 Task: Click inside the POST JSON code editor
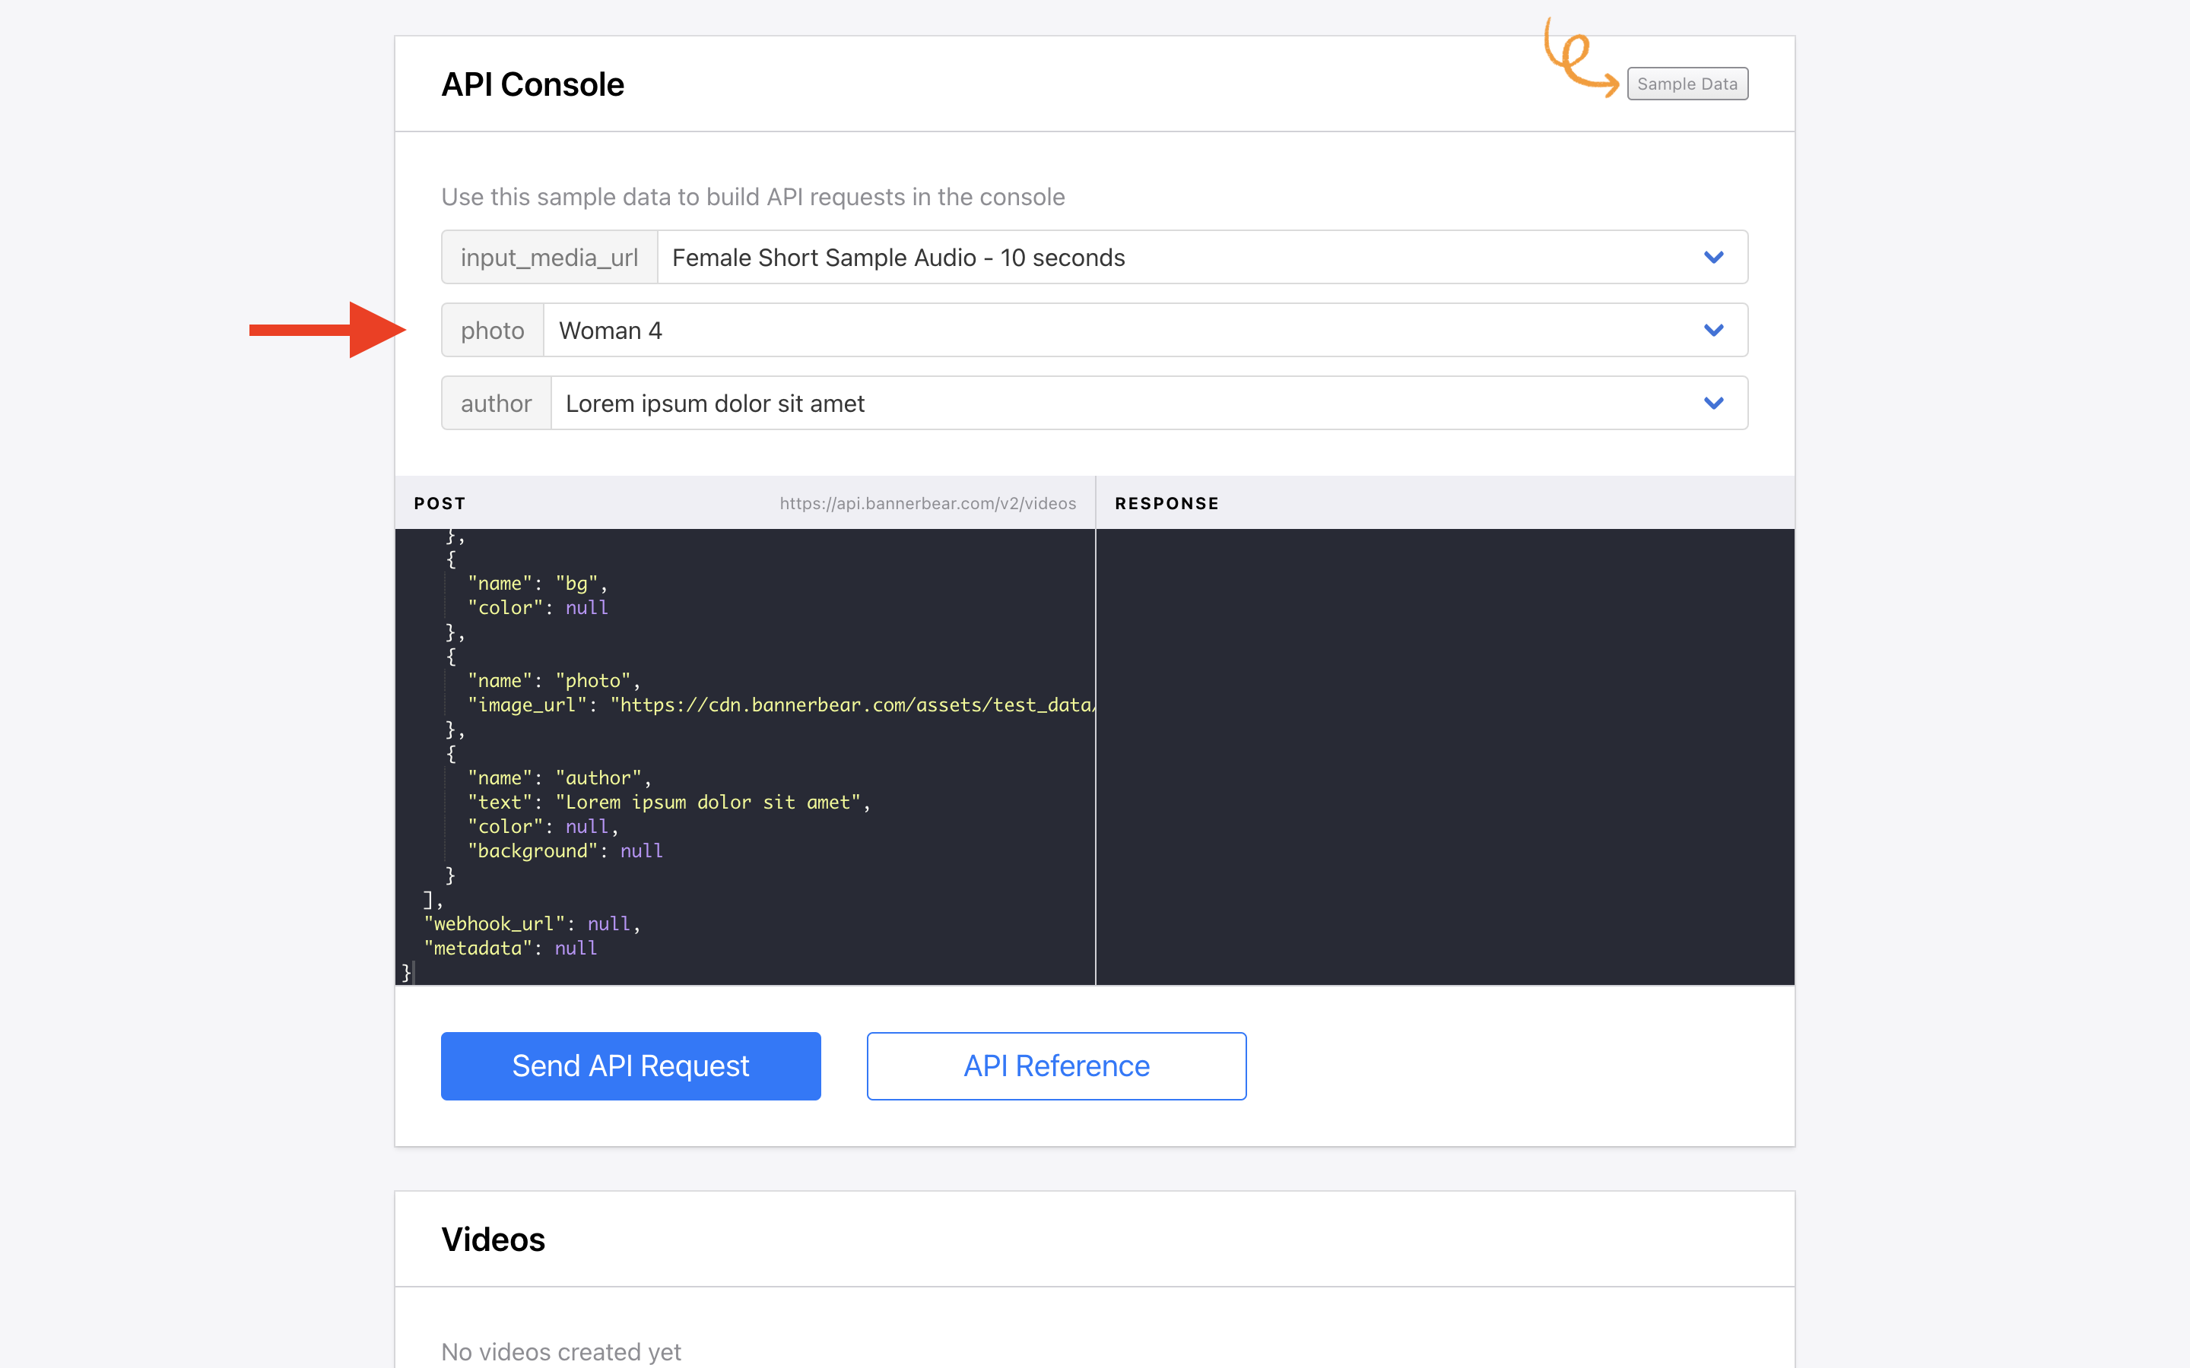coord(814,633)
